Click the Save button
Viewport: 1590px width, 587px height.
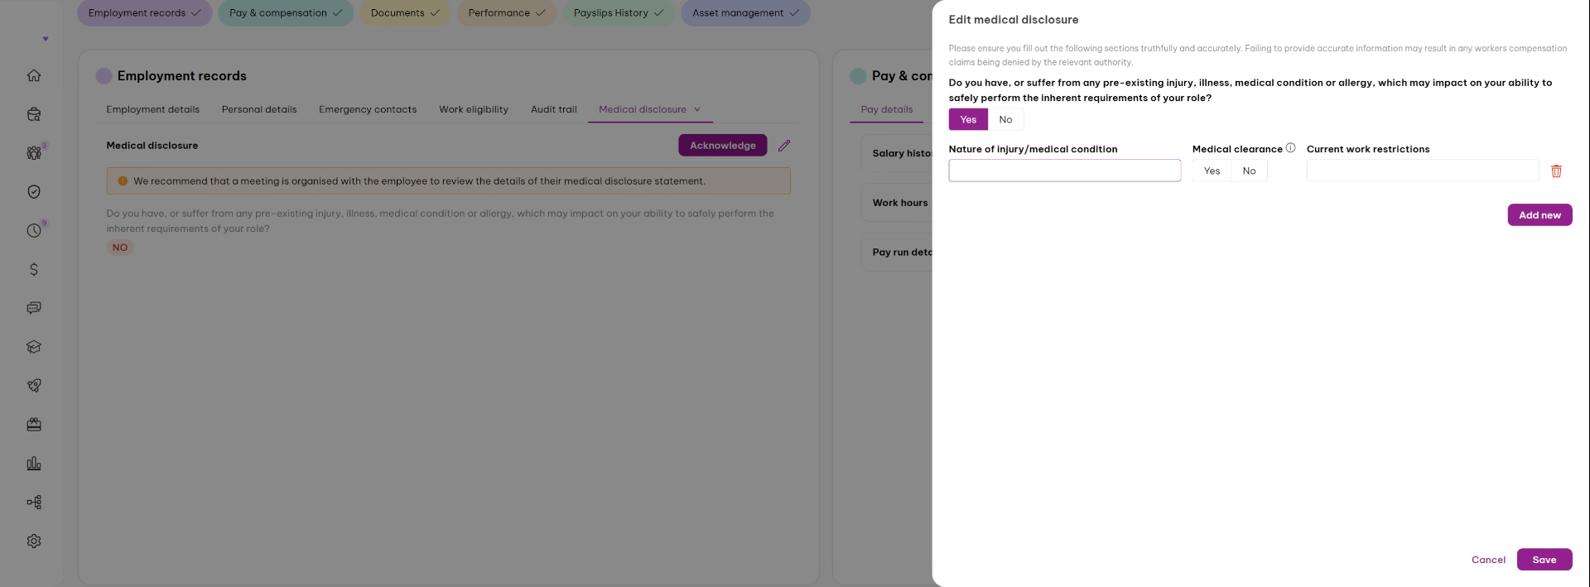[1544, 560]
